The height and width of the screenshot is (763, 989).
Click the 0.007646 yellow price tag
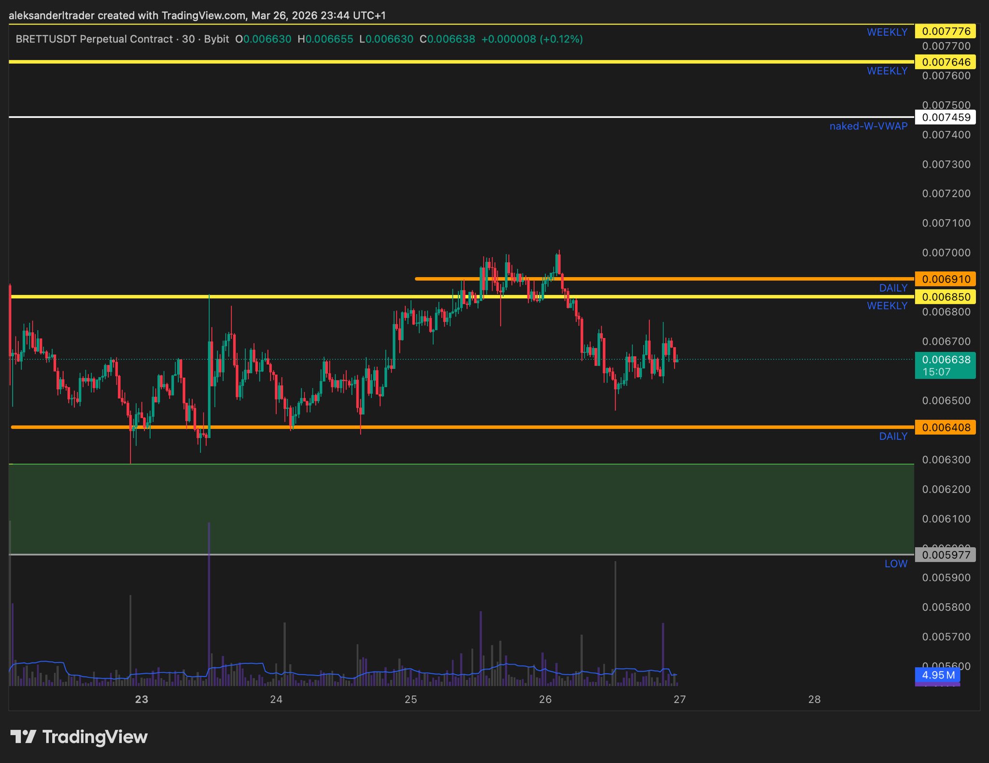(945, 62)
